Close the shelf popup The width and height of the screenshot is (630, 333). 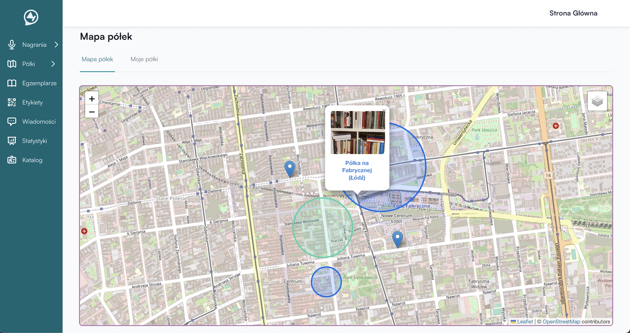384,111
